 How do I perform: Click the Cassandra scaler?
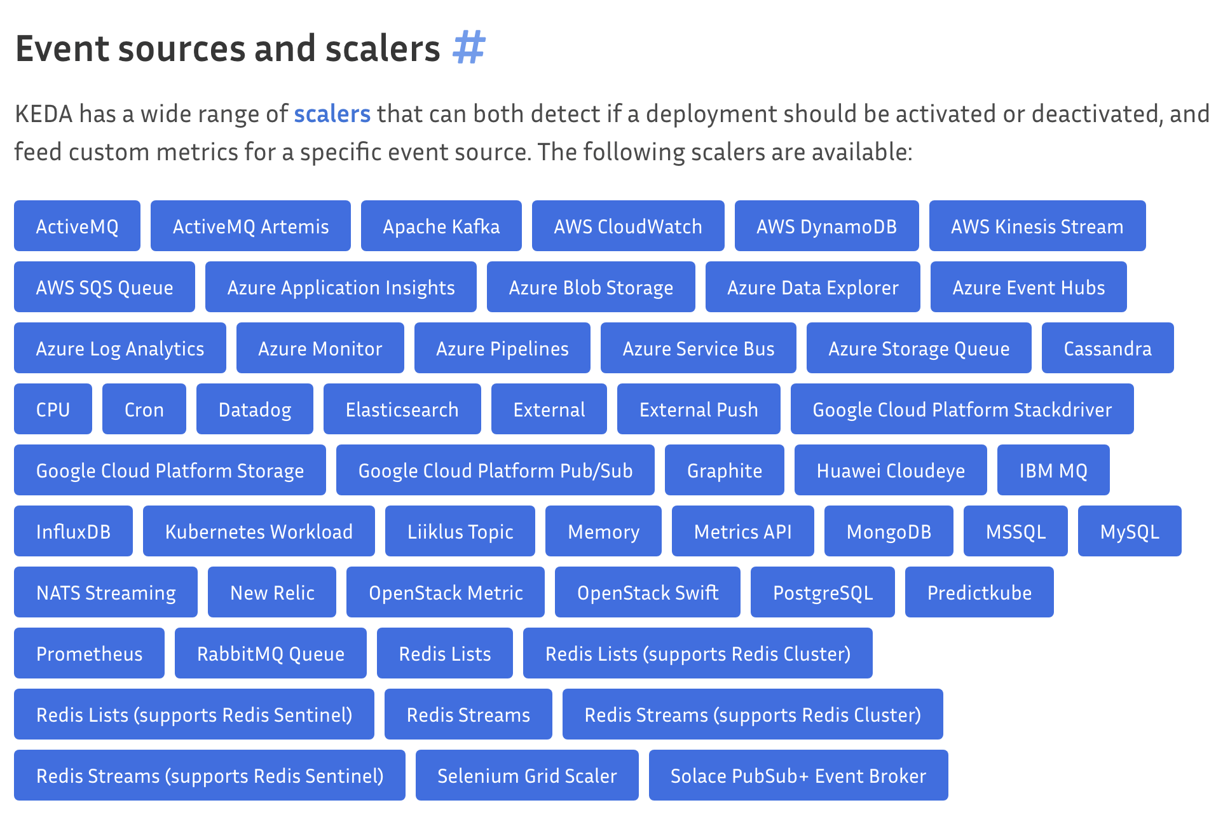pyautogui.click(x=1107, y=348)
